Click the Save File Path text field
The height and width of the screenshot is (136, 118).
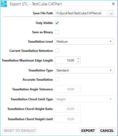(x=81, y=13)
